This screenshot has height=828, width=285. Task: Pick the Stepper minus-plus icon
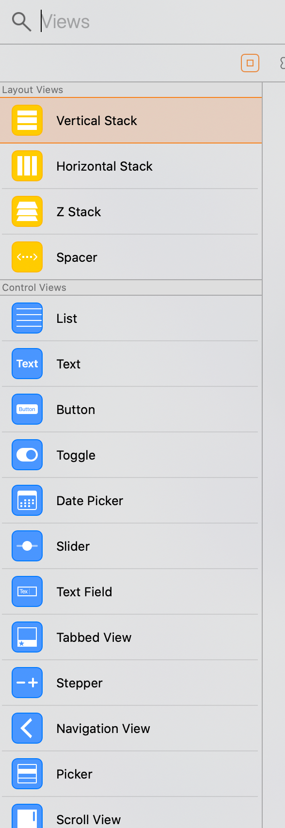click(27, 683)
